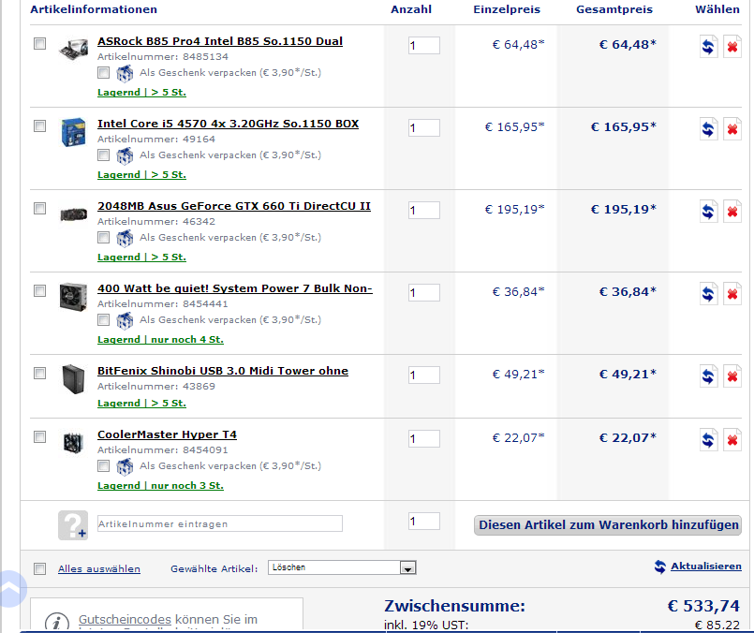This screenshot has height=633, width=754.
Task: Tick the Alles auswählen checkbox
Action: (40, 569)
